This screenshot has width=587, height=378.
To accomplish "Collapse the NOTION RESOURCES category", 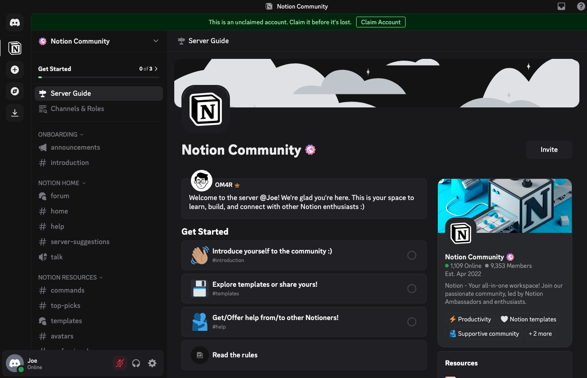I will (x=71, y=277).
